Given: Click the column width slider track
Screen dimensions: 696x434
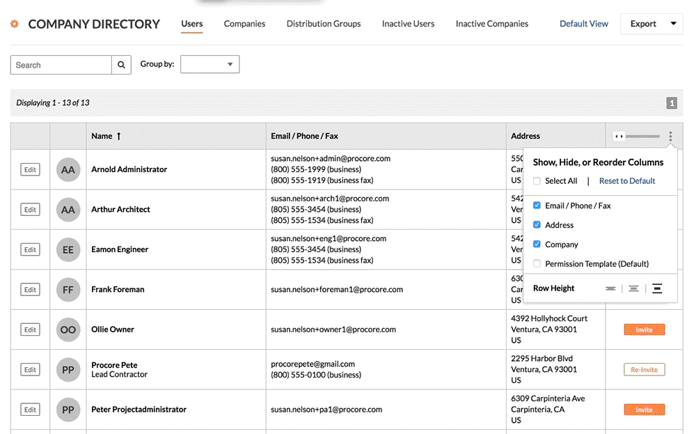Looking at the screenshot, I should (x=642, y=137).
